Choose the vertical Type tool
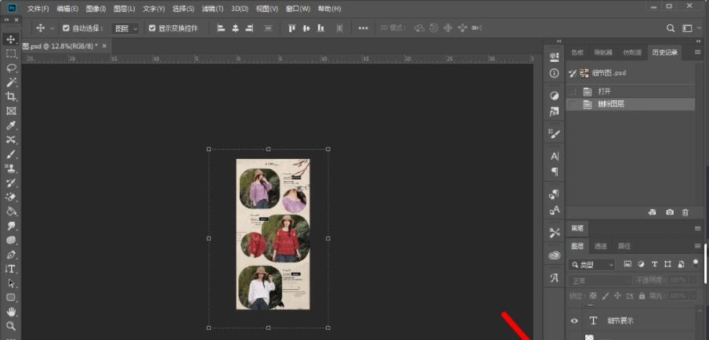 (11, 269)
